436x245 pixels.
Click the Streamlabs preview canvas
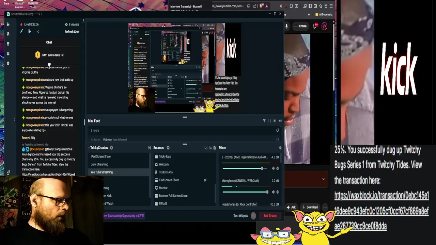click(x=184, y=68)
